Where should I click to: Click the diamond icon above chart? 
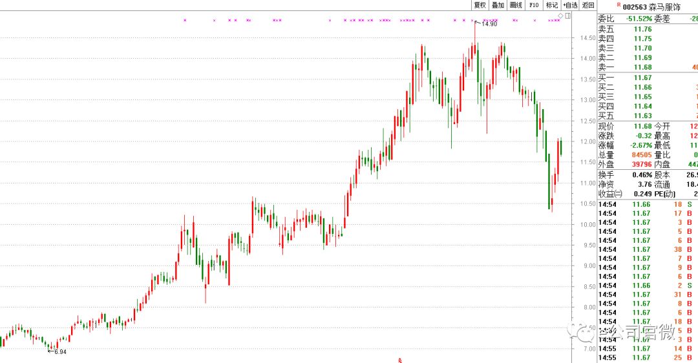560,16
